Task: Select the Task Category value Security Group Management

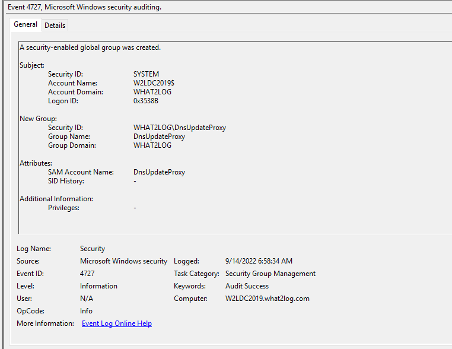Action: click(270, 274)
